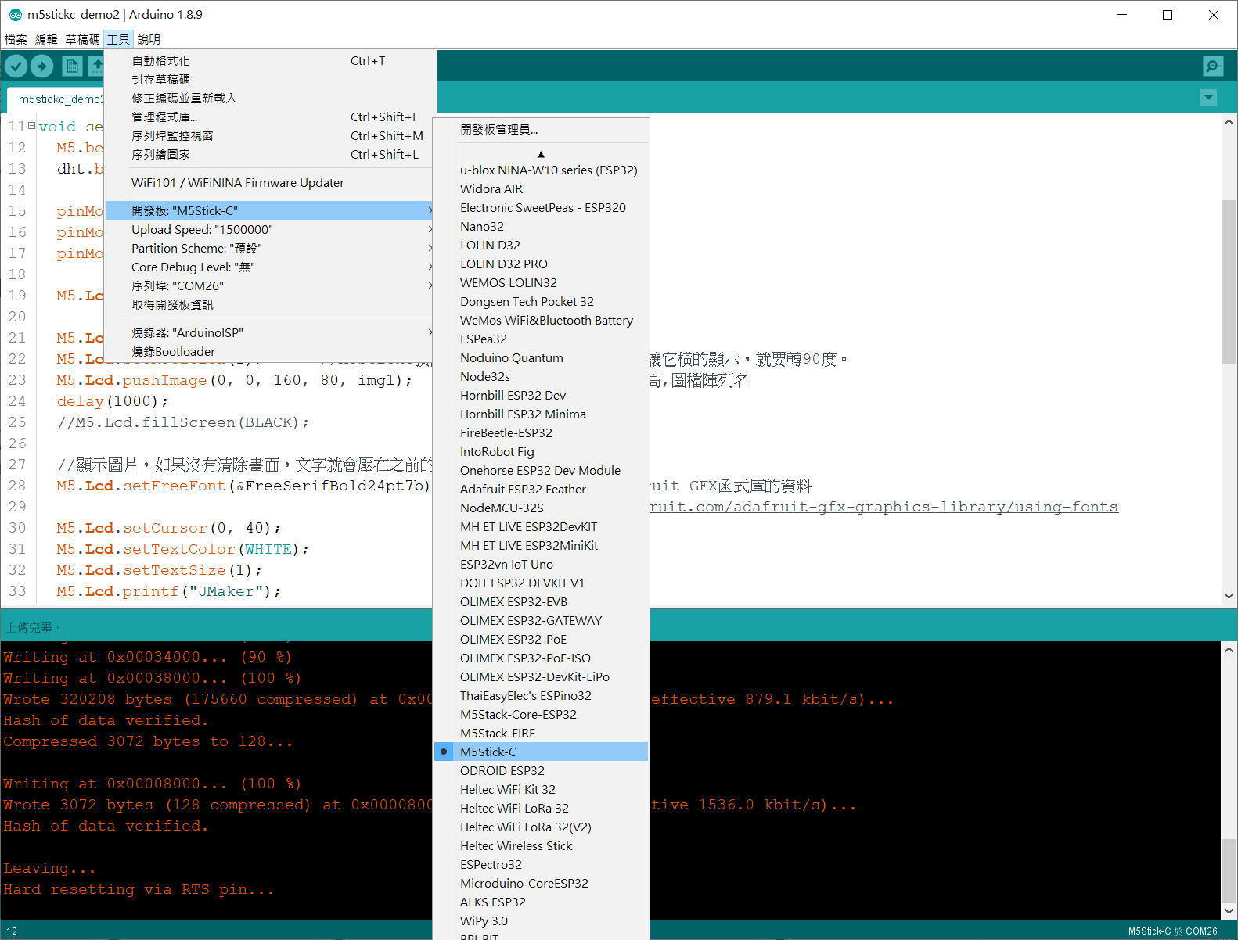1238x940 pixels.
Task: Select M5Stack-Core-ESP32 board
Action: click(541, 714)
